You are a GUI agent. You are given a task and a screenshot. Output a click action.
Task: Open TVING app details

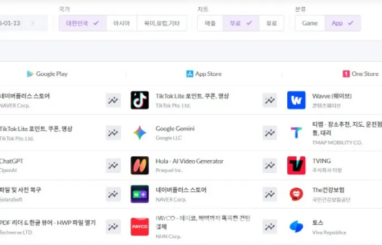[x=322, y=161]
